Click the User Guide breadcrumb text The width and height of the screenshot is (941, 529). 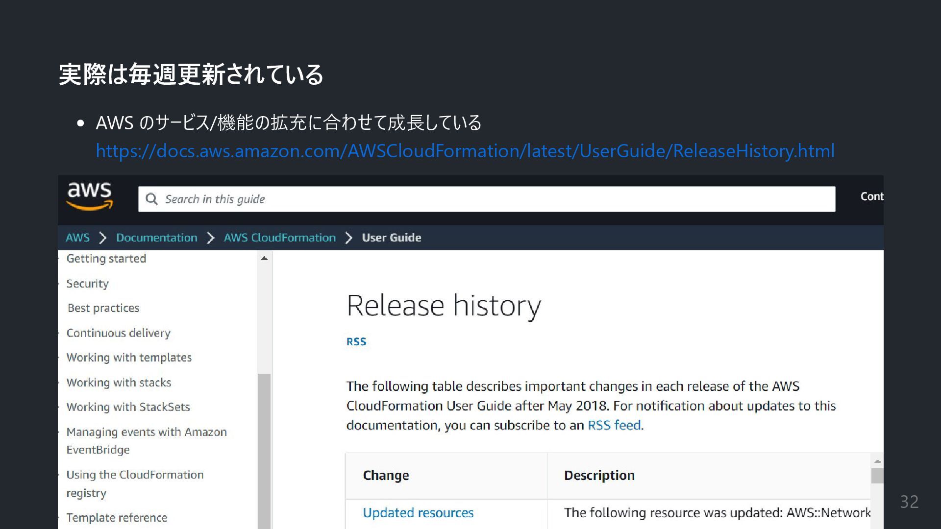click(x=392, y=238)
